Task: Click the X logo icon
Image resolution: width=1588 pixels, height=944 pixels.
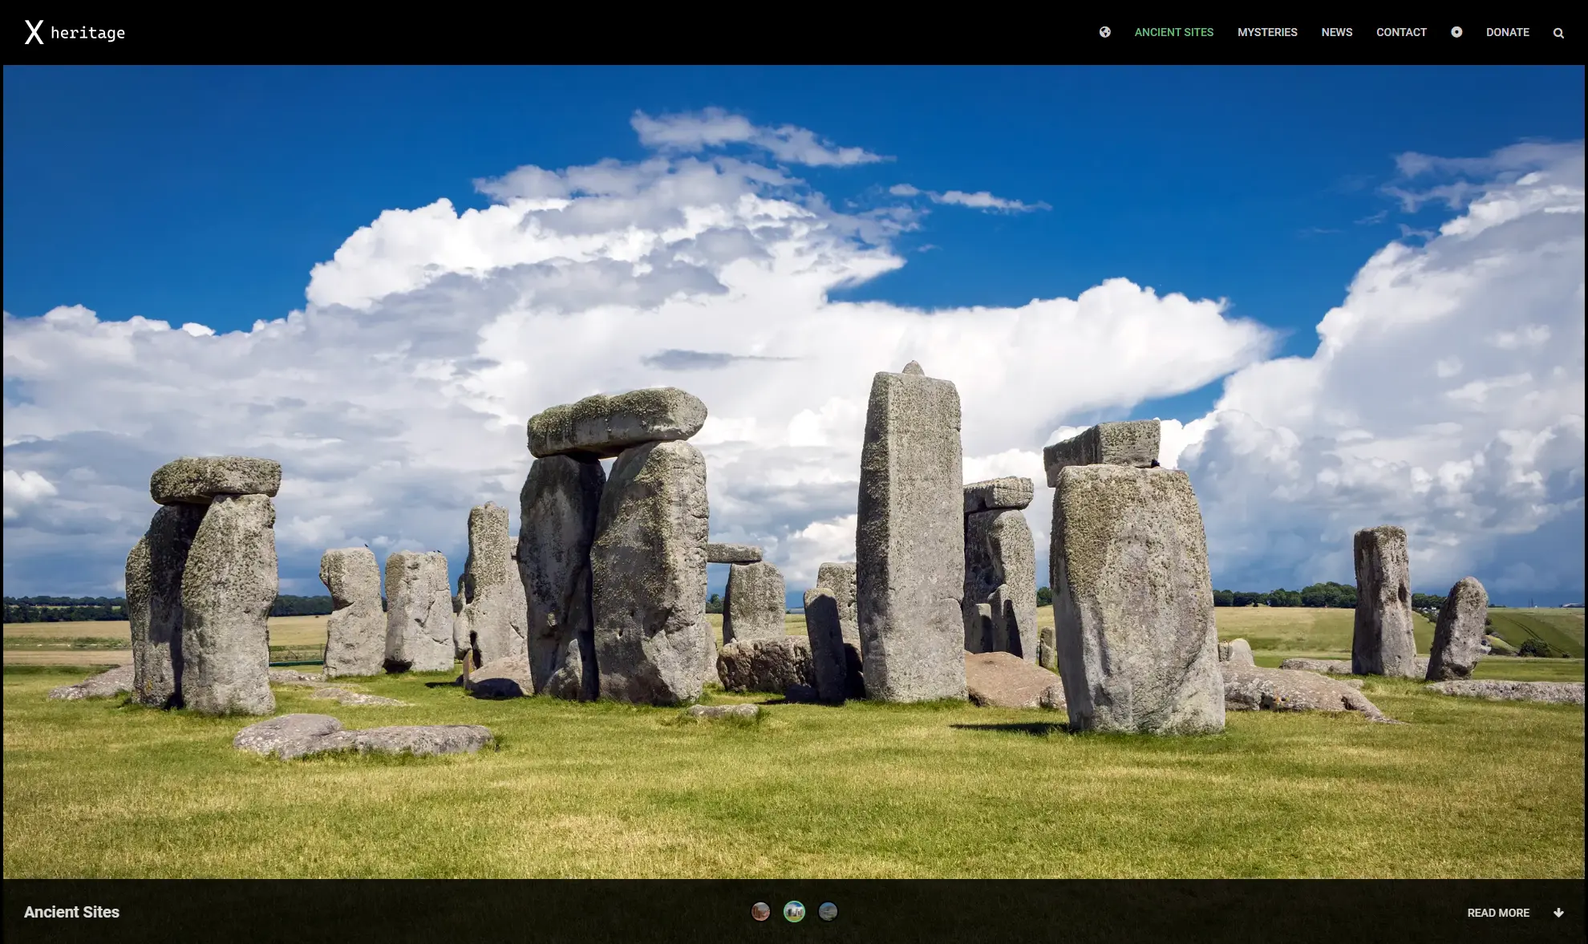Action: [34, 32]
